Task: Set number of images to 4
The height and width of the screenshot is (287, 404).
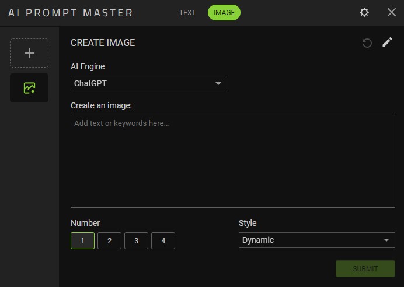Action: click(x=163, y=241)
